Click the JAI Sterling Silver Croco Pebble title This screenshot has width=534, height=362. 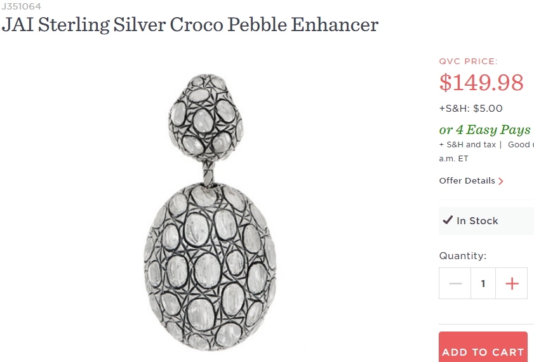pos(190,25)
